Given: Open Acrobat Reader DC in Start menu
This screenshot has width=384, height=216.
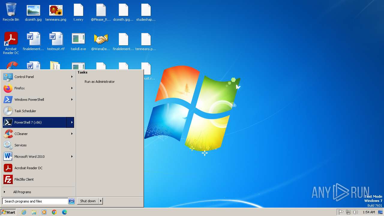Looking at the screenshot, I should coord(38,168).
